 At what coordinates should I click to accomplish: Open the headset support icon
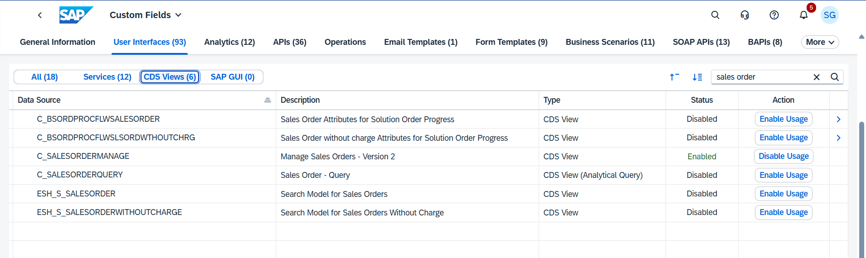pyautogui.click(x=744, y=15)
